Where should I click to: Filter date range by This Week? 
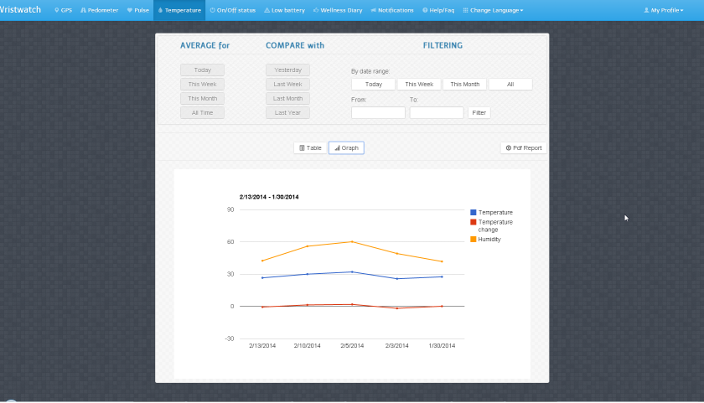tap(419, 84)
